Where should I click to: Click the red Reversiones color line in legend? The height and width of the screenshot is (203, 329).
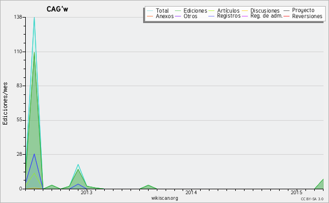click(286, 16)
